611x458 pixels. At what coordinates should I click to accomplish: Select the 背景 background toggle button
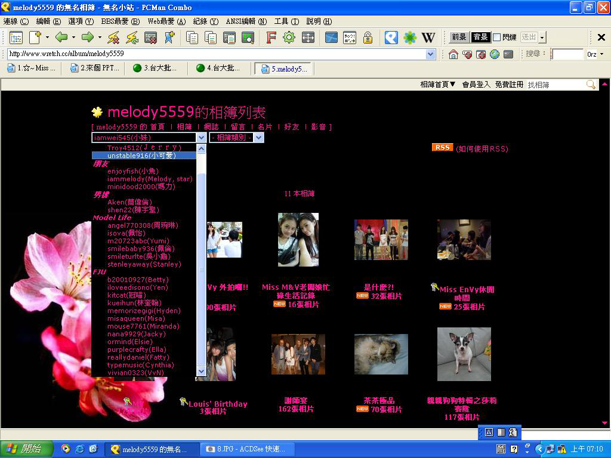click(x=480, y=38)
